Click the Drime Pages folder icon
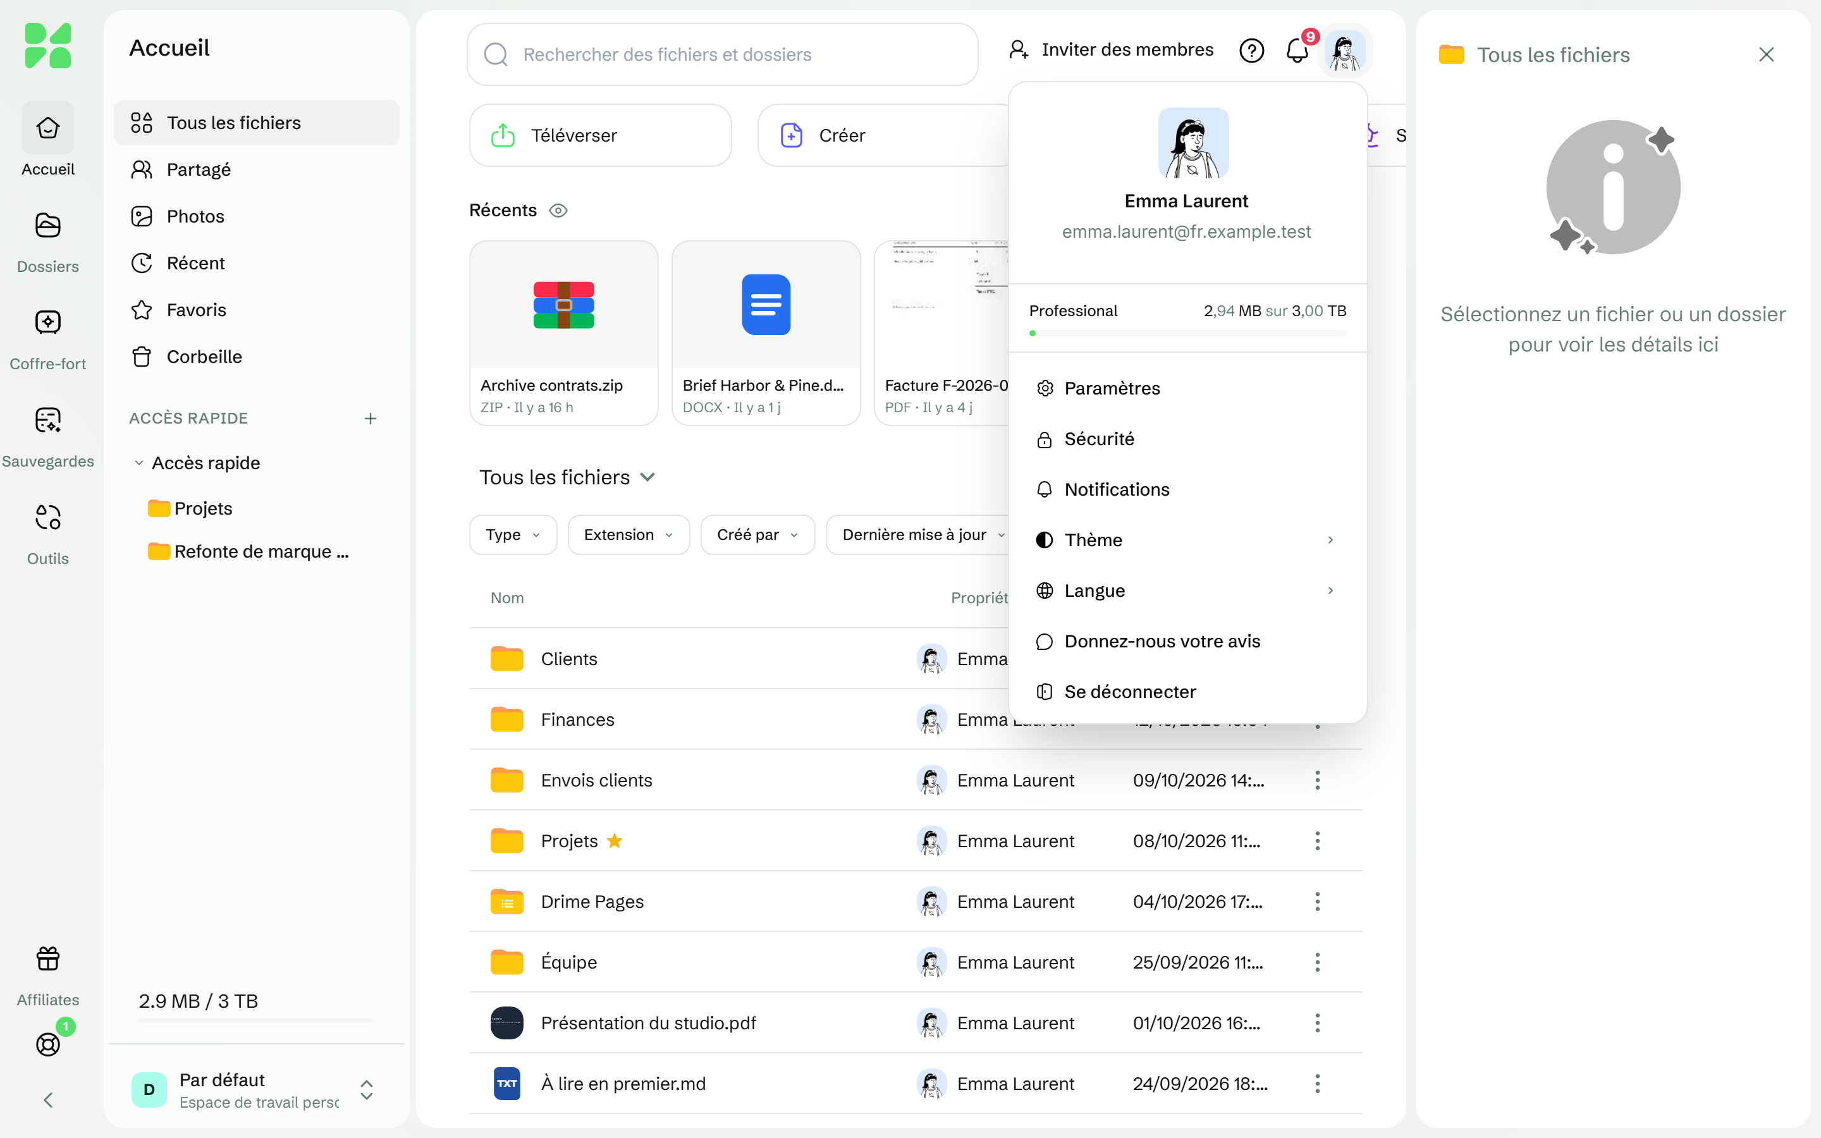Screen dimensions: 1821x1138 506,901
